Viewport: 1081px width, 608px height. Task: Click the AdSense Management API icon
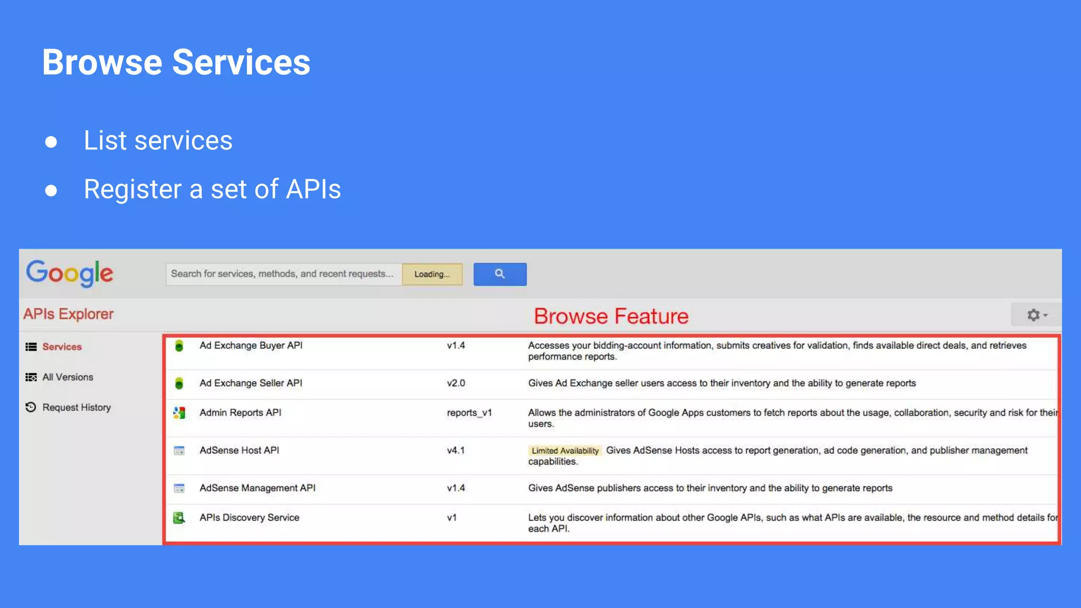click(x=179, y=488)
